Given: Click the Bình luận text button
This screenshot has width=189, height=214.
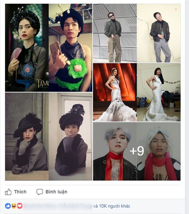Looking at the screenshot, I should tap(56, 192).
